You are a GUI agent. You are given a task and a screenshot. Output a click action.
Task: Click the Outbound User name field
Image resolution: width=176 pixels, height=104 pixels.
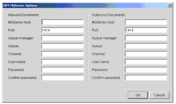[146, 62]
